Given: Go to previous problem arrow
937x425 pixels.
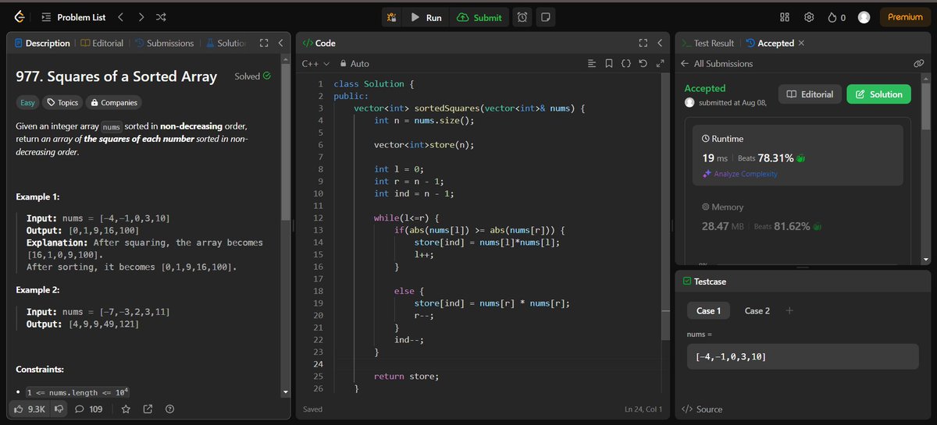Looking at the screenshot, I should point(120,16).
